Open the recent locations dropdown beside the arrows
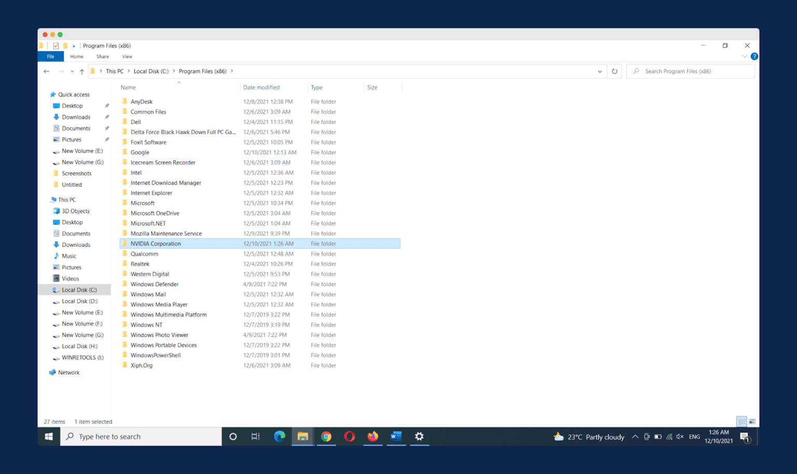 (72, 71)
